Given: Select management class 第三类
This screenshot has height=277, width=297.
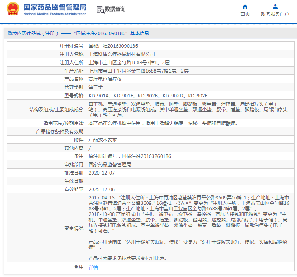Looking at the screenshot, I should click(x=96, y=87).
